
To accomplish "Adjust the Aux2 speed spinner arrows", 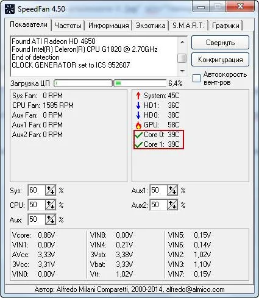I will click(x=172, y=205).
